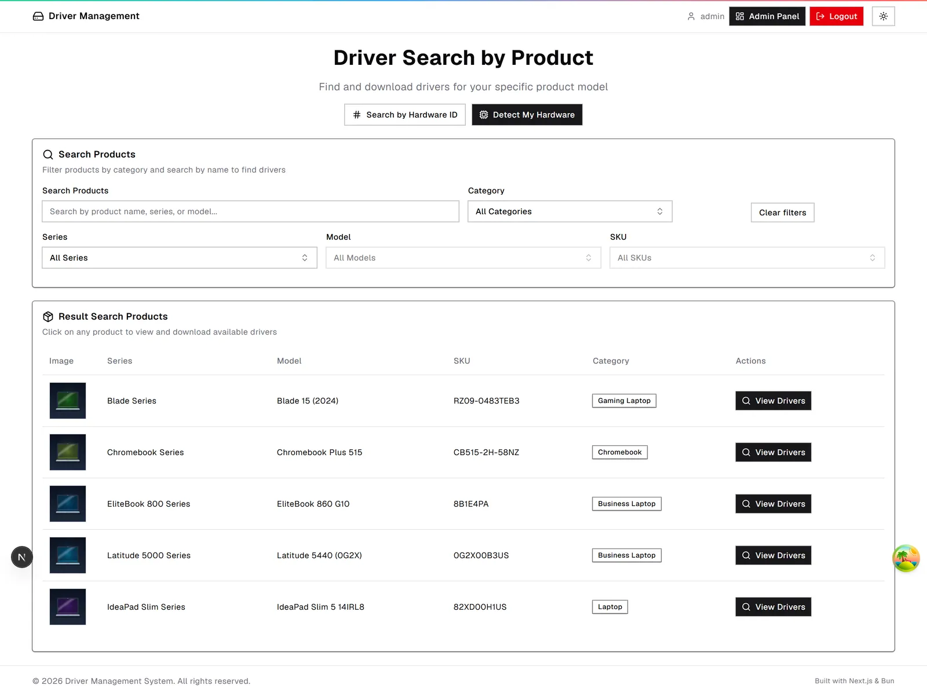Image resolution: width=927 pixels, height=696 pixels.
Task: Log out with the Logout button
Action: coord(836,16)
